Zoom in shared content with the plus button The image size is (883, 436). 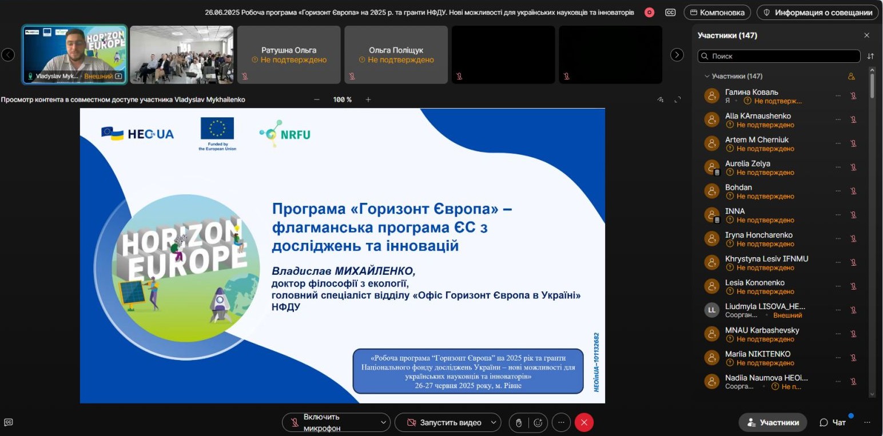tap(368, 99)
